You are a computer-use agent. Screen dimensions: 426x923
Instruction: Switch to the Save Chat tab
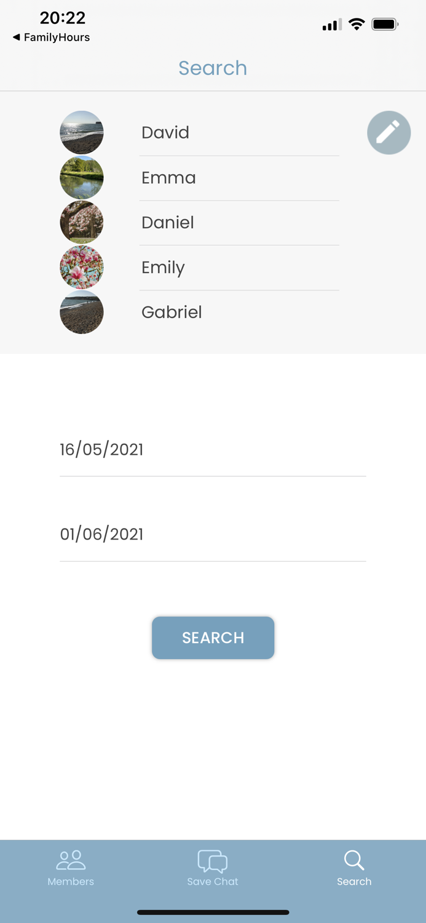point(213,868)
